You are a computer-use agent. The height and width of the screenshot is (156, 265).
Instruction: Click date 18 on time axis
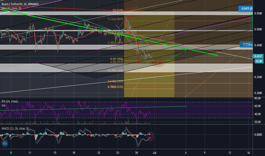[74, 153]
